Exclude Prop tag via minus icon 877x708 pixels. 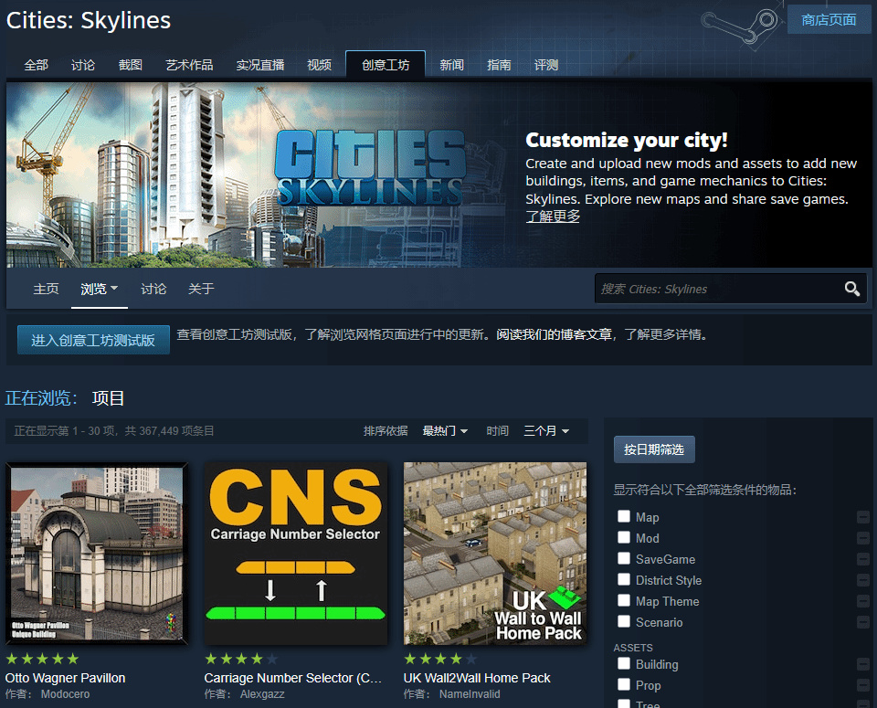click(x=863, y=685)
